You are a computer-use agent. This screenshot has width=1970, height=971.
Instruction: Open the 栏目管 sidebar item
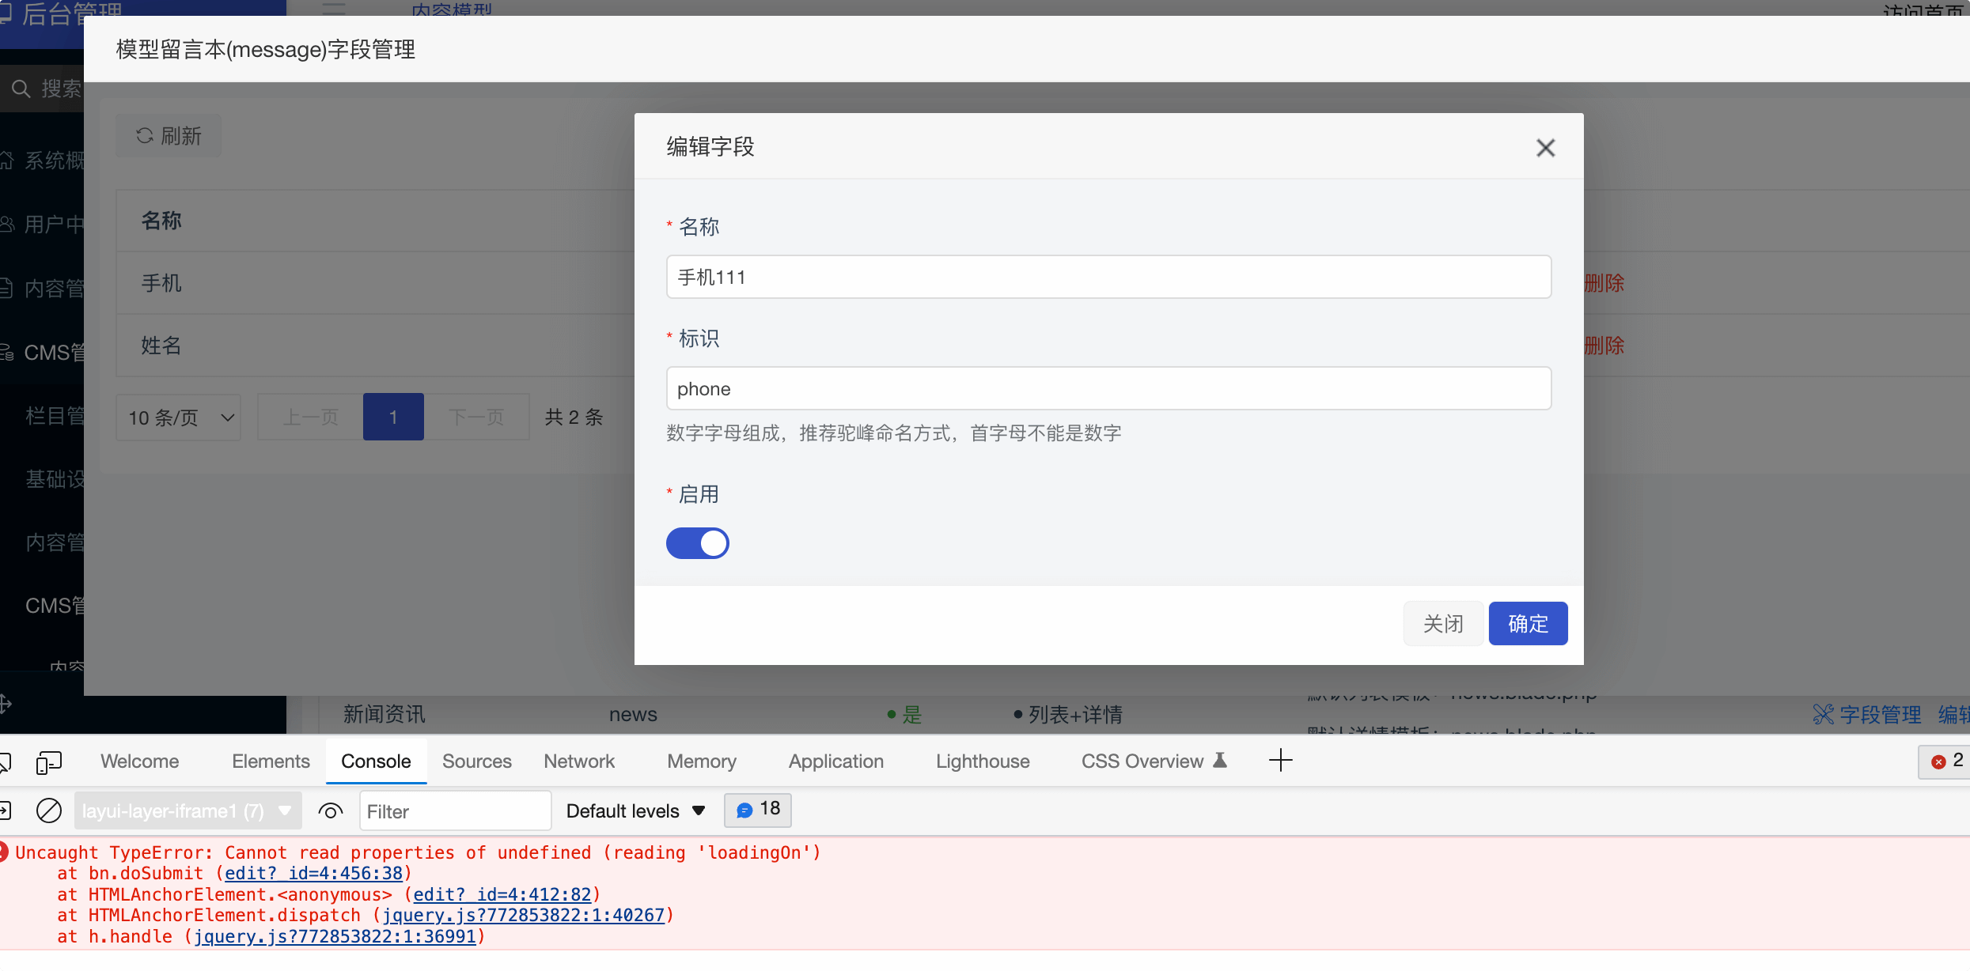(55, 415)
